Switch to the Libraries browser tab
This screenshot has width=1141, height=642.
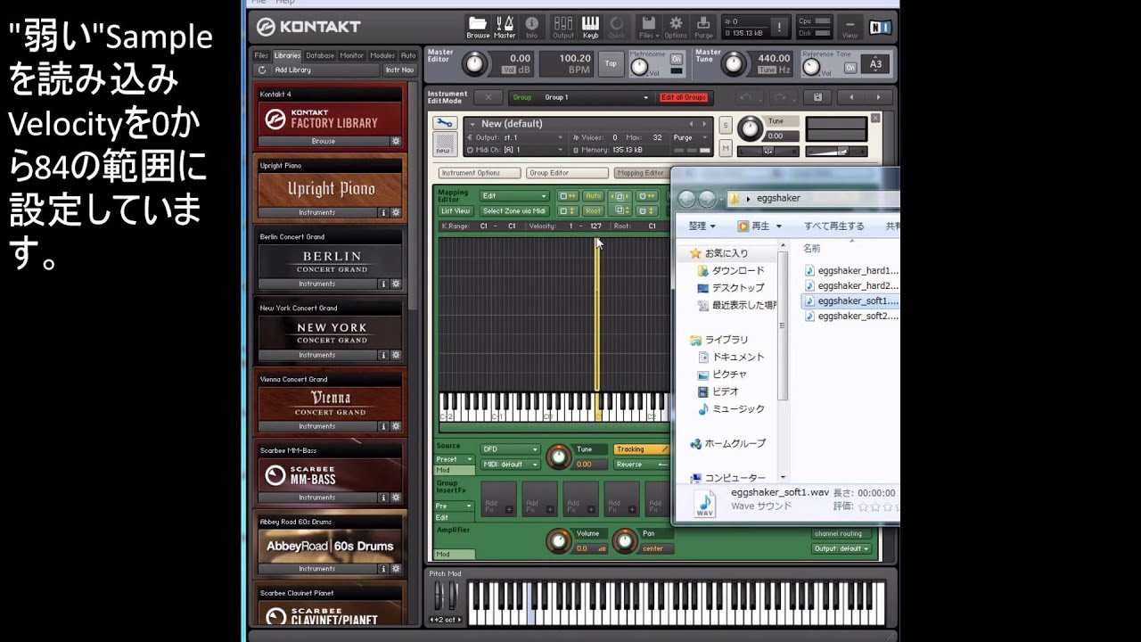[x=287, y=55]
